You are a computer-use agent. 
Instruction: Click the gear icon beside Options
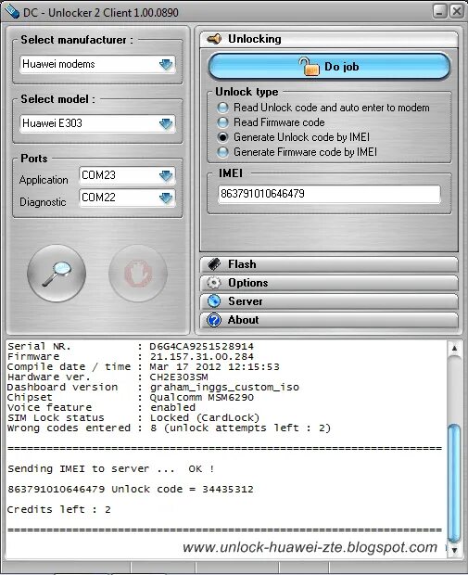214,283
